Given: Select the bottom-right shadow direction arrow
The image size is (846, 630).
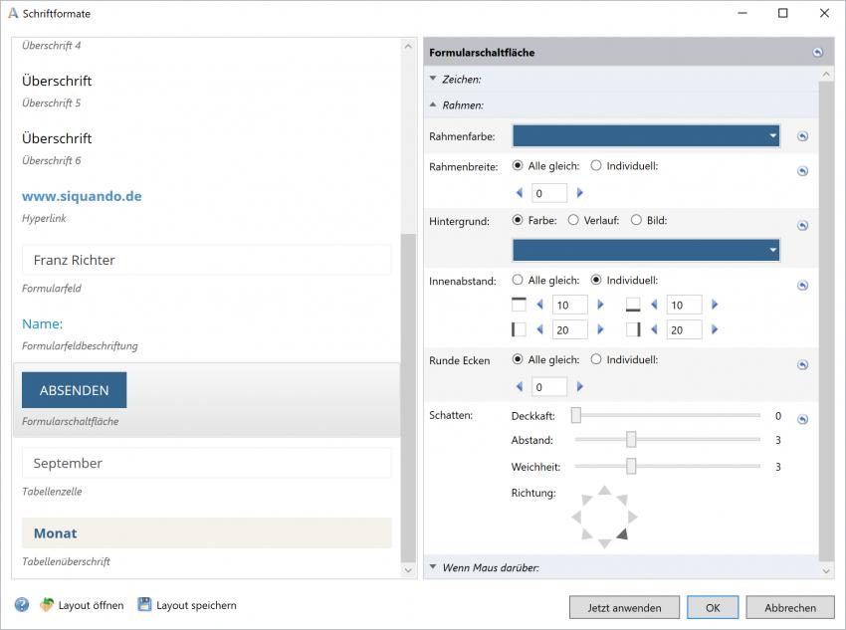Looking at the screenshot, I should click(x=622, y=534).
